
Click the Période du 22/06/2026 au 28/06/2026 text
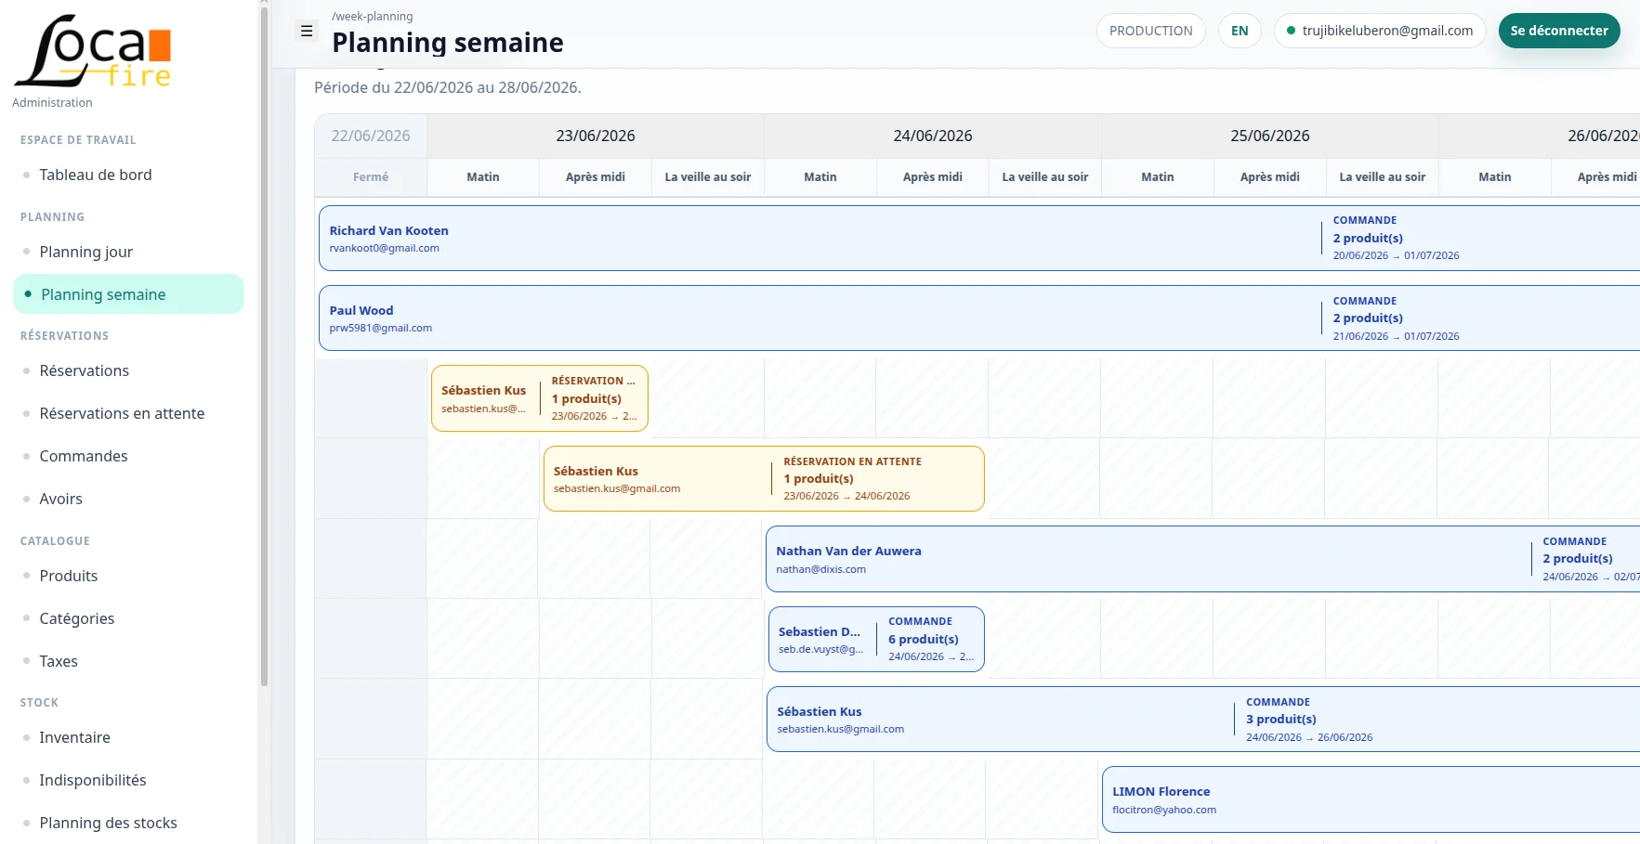(448, 87)
